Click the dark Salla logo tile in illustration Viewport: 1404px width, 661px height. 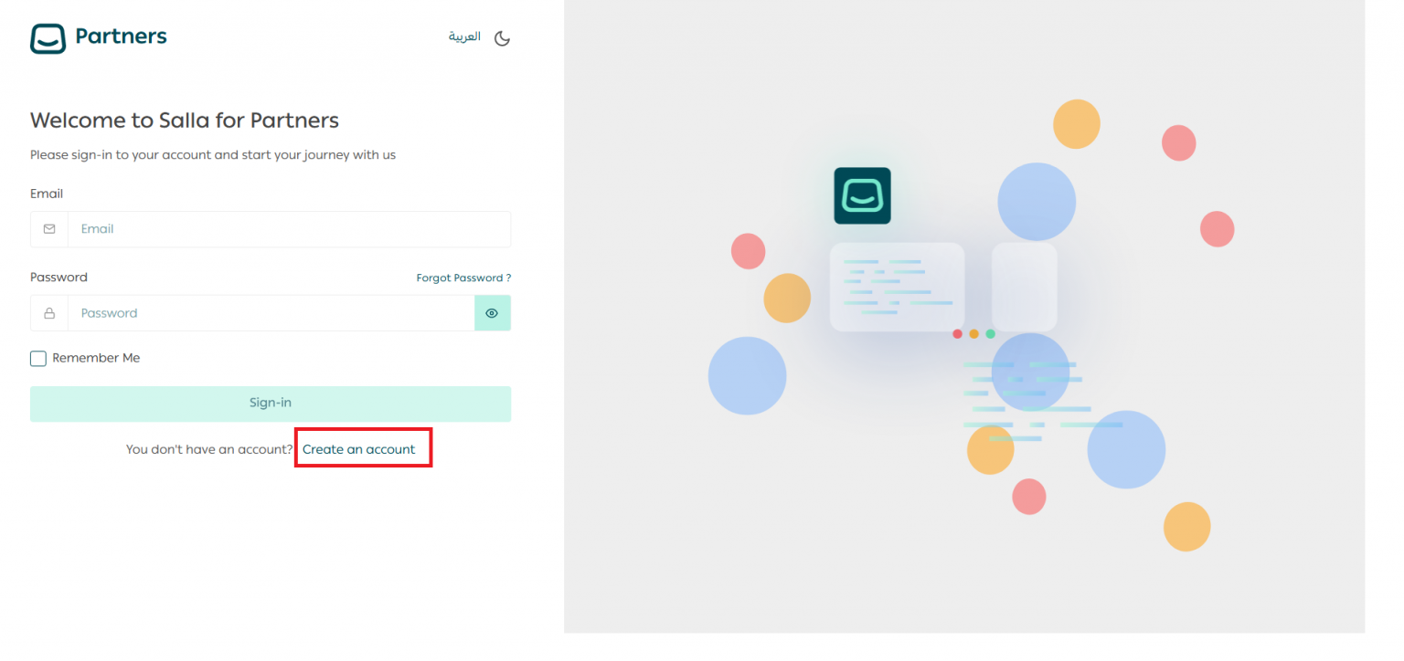pyautogui.click(x=862, y=195)
